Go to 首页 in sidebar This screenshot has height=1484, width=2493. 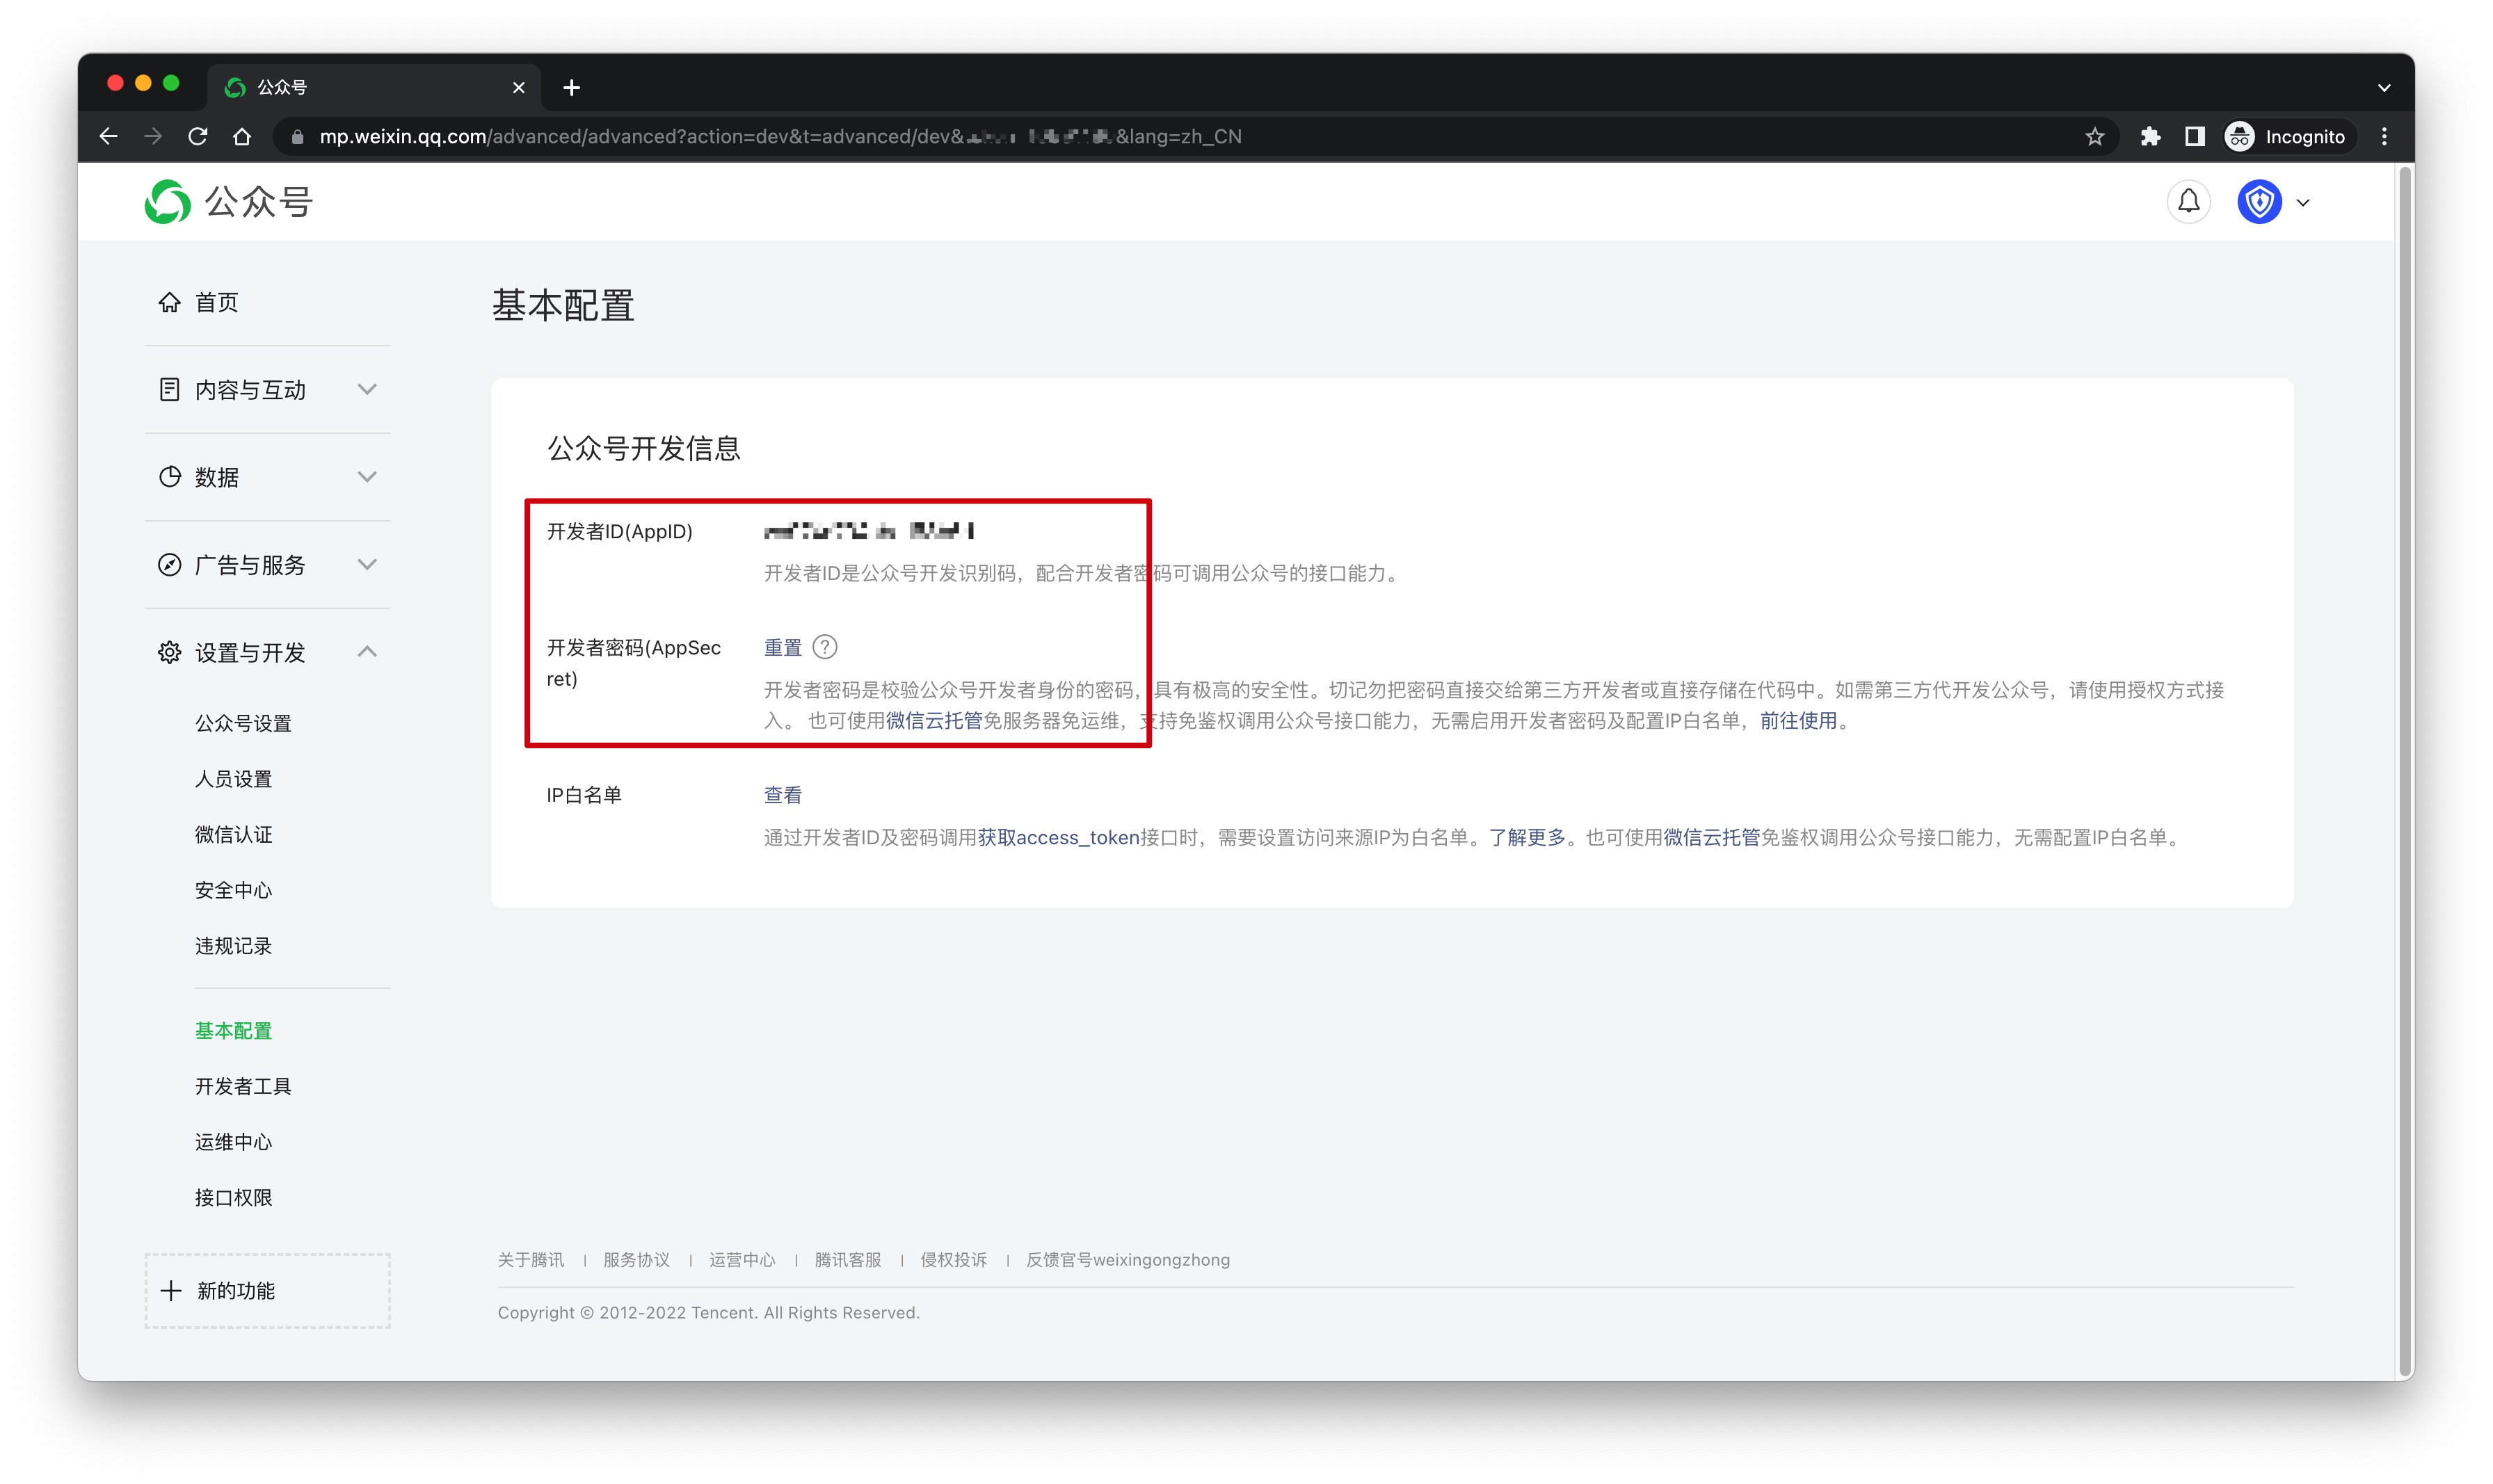tap(216, 302)
